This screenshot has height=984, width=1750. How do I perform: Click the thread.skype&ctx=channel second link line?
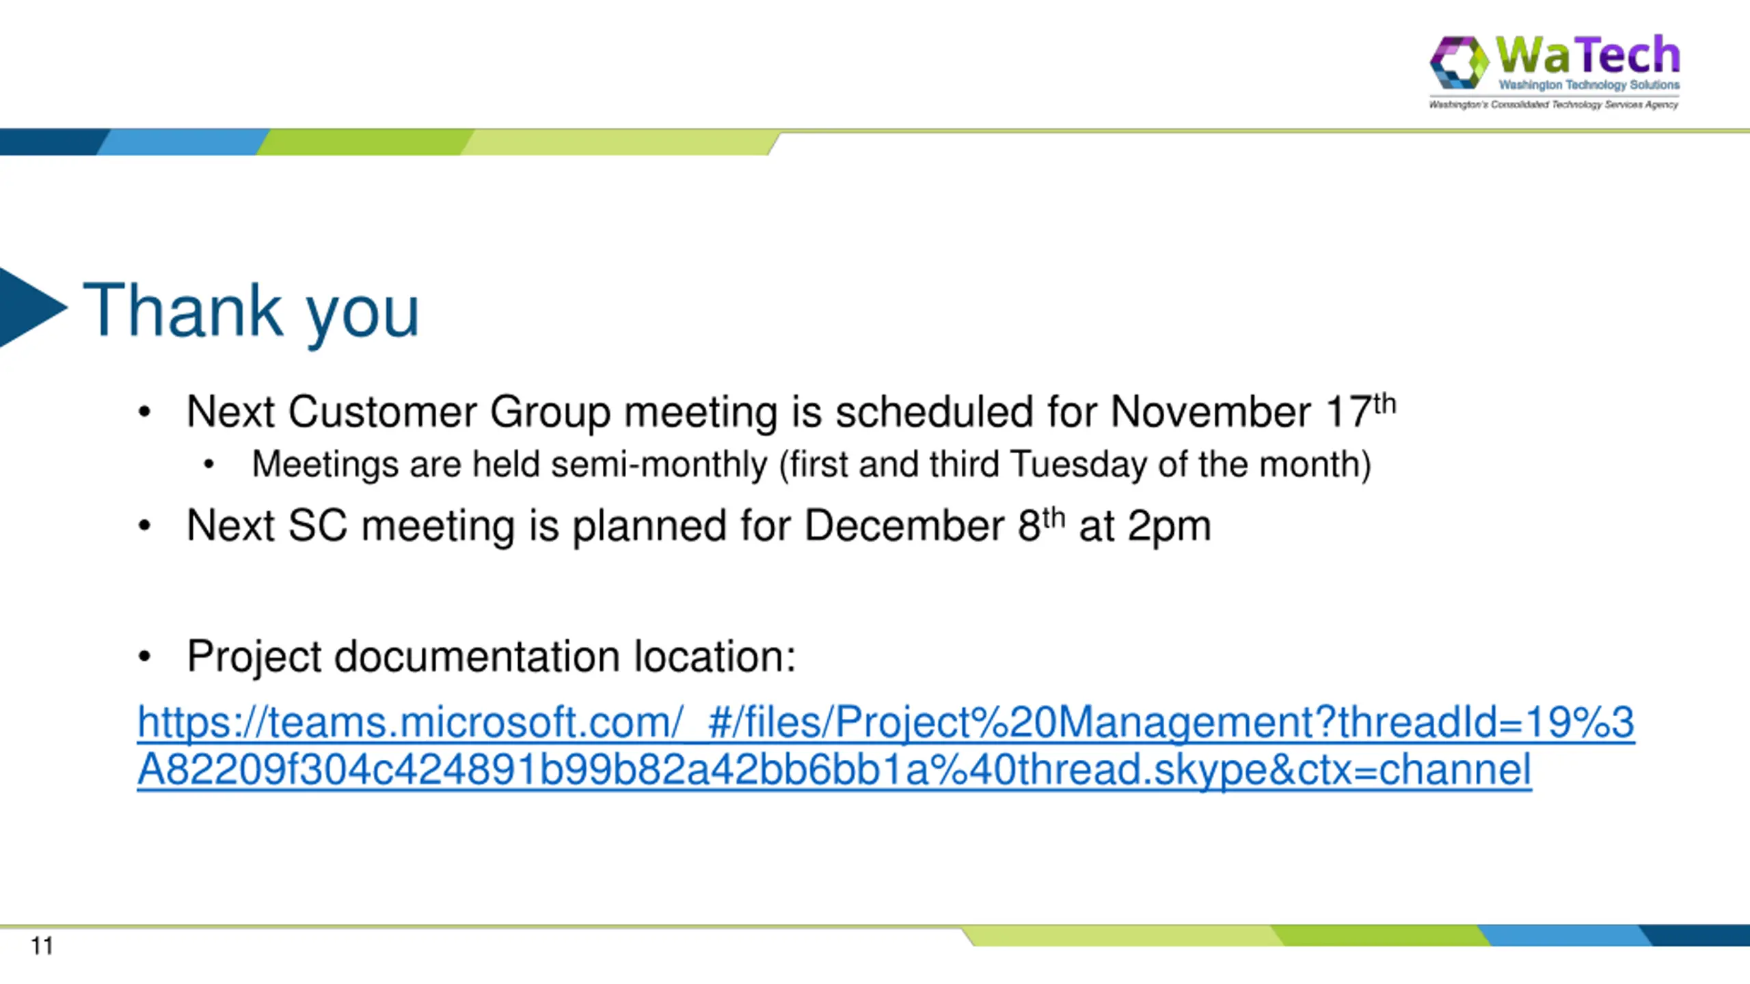click(x=834, y=769)
